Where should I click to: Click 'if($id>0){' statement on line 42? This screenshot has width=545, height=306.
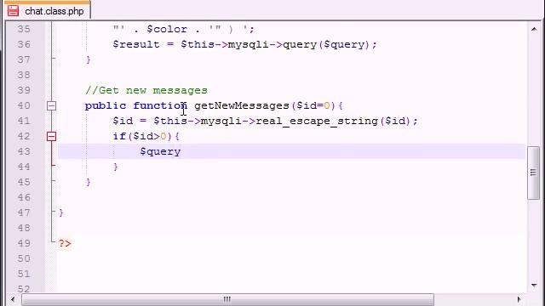pos(146,136)
